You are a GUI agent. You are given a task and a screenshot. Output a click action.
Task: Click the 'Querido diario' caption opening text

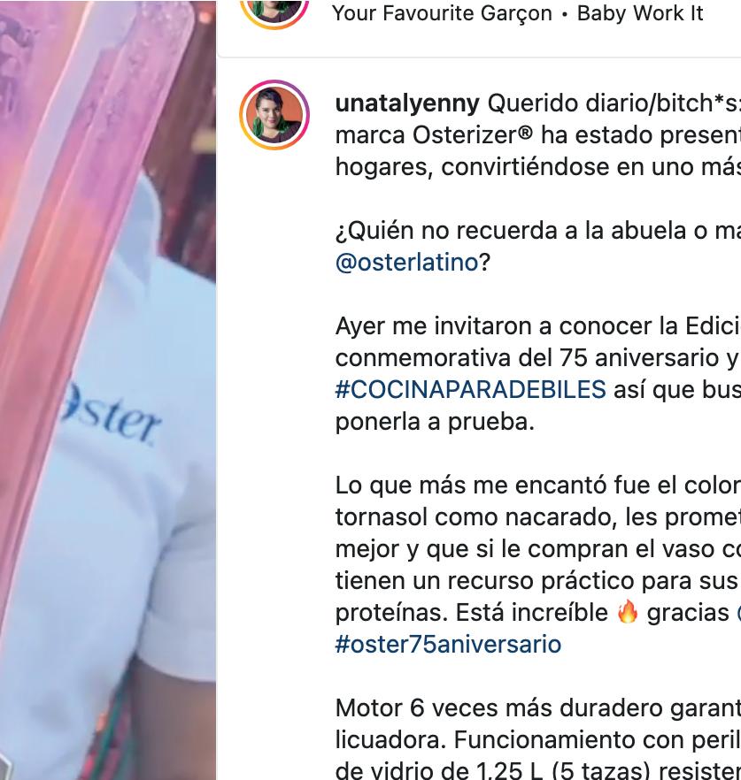[x=614, y=103]
